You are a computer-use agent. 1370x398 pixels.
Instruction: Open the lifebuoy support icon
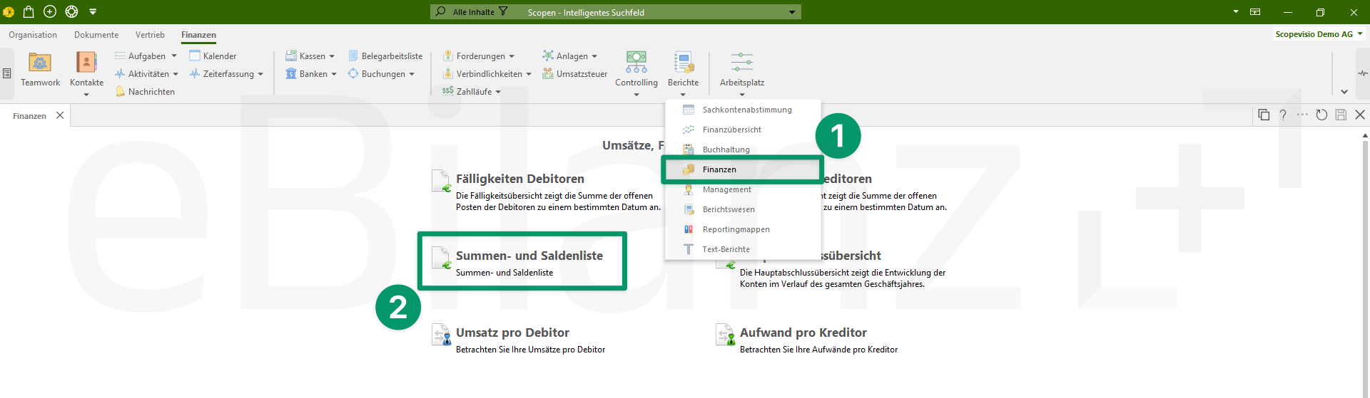(71, 11)
